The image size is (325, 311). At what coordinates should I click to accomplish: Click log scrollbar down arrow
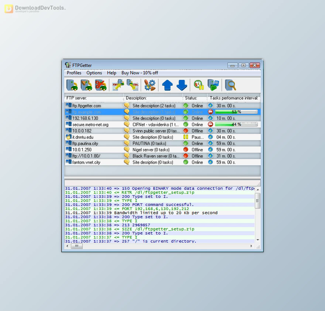pos(258,240)
